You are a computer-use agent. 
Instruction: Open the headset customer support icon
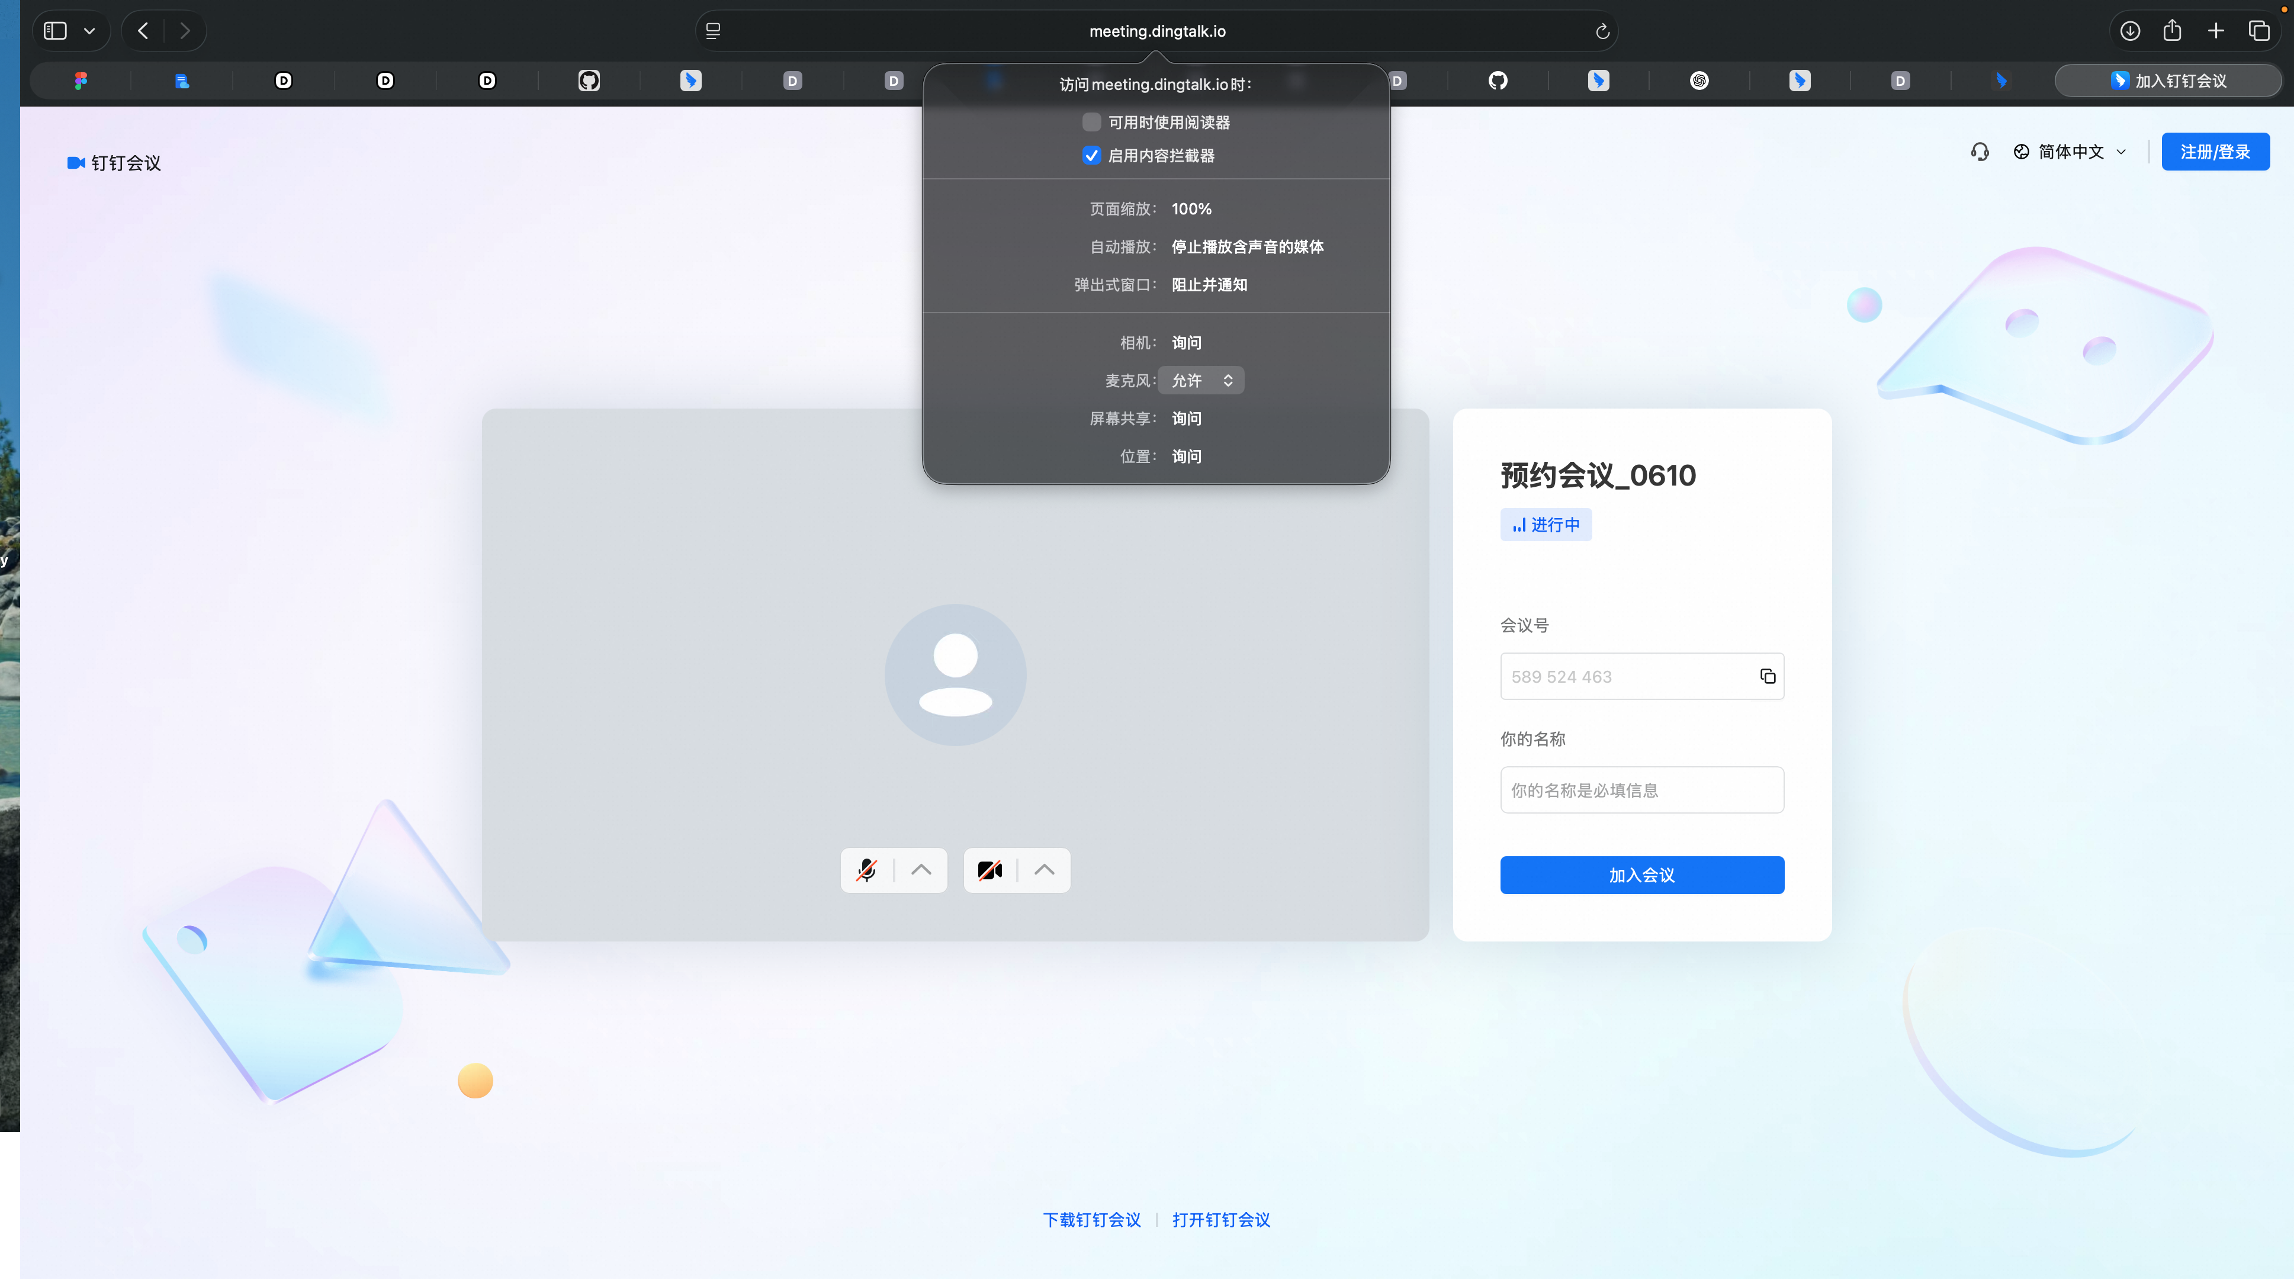click(x=1980, y=152)
